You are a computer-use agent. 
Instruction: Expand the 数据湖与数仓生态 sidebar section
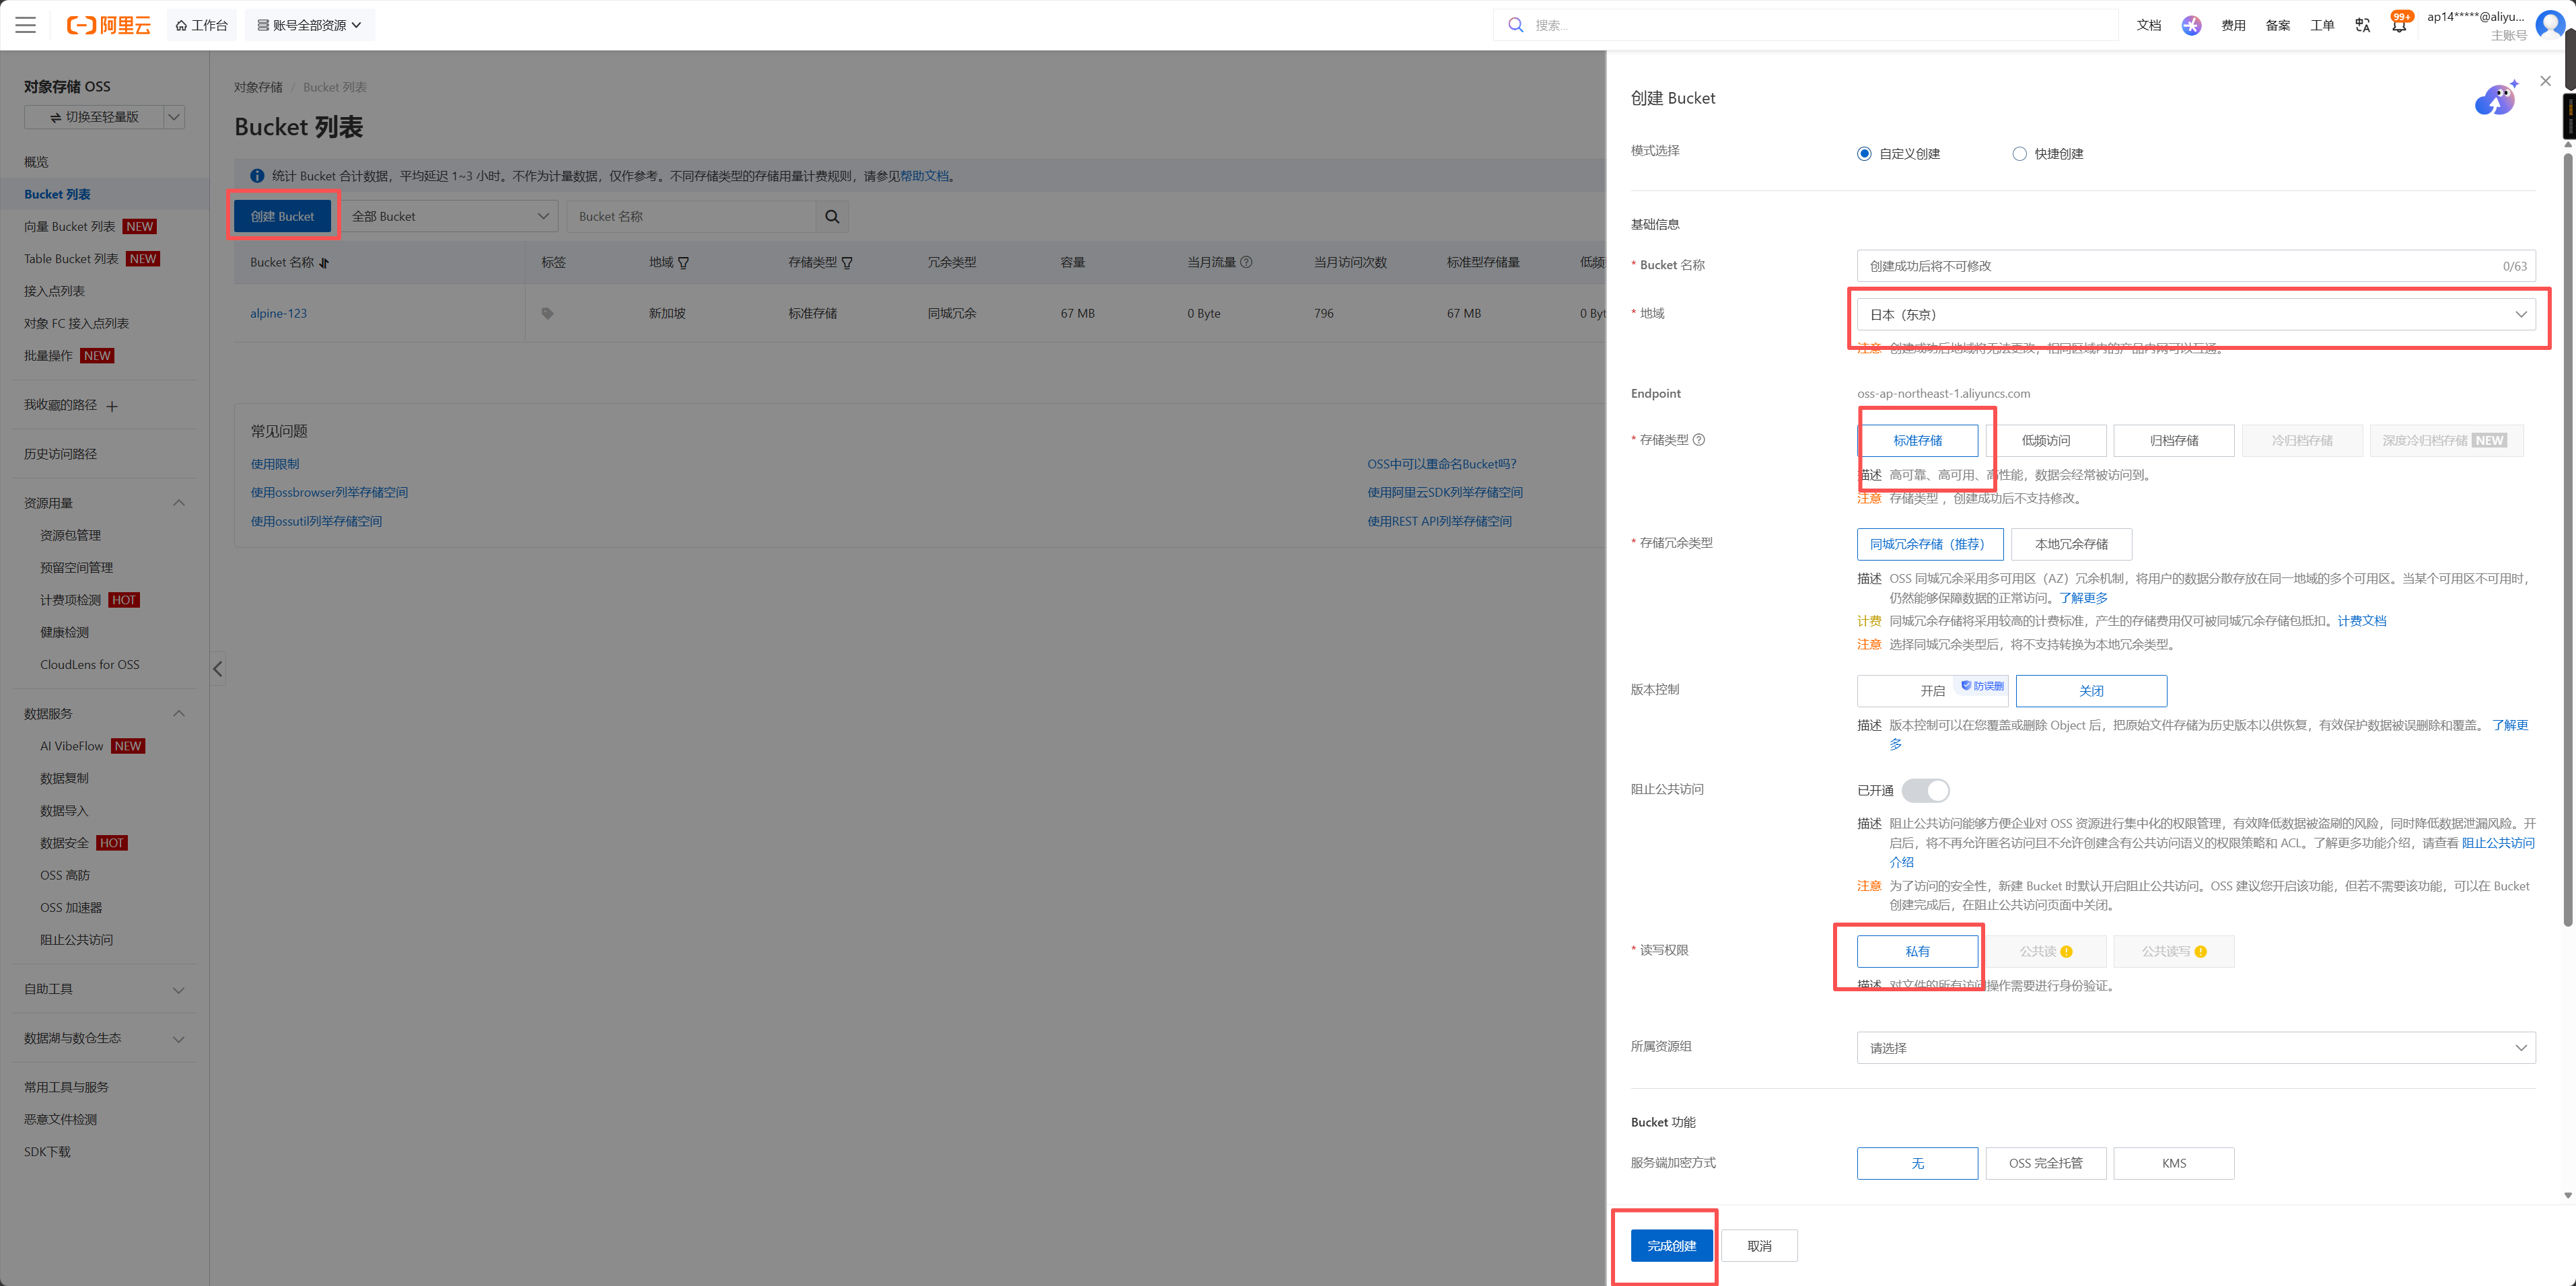[179, 1039]
